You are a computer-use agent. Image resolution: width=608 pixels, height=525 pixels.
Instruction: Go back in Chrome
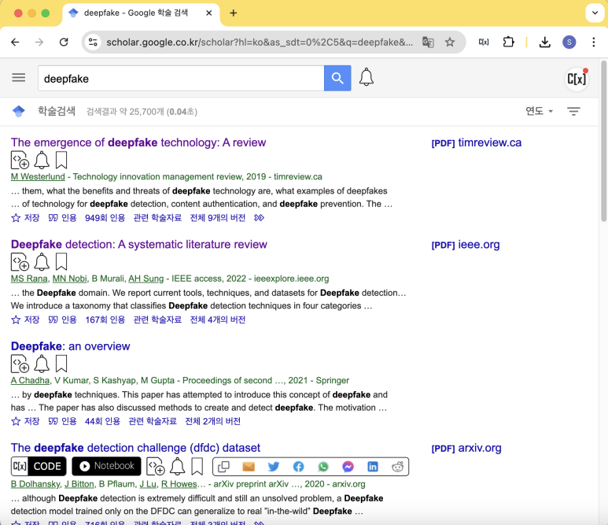(15, 42)
